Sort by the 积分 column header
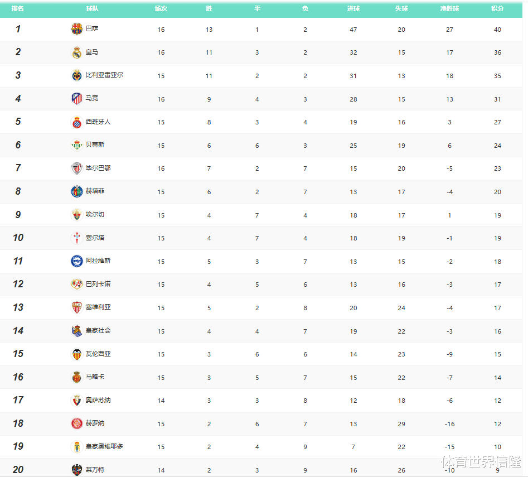528x477 pixels. pos(497,9)
